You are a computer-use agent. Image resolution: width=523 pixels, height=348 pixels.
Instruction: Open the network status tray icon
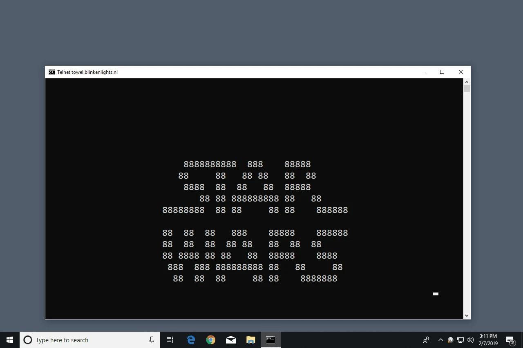[460, 340]
